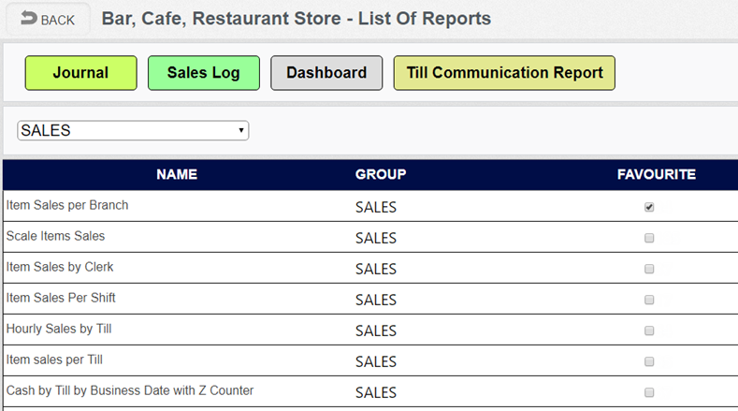This screenshot has width=738, height=411.
Task: Click the FAVOURITE column header
Action: (657, 175)
